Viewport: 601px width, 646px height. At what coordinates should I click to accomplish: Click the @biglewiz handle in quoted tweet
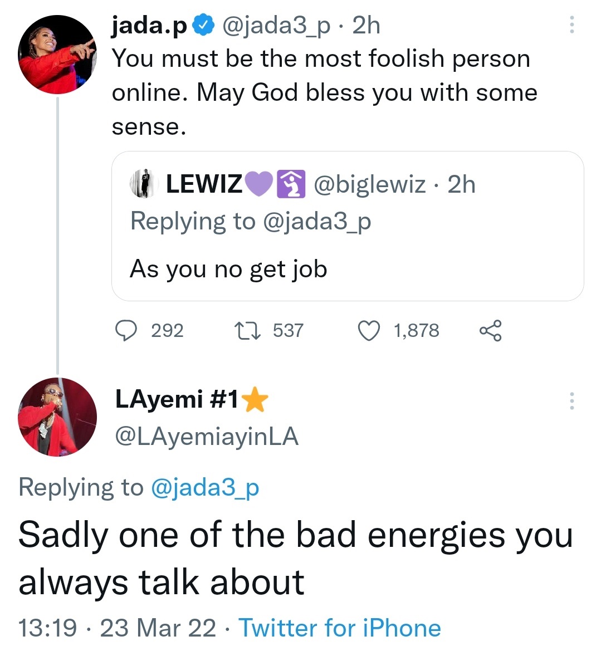370,184
